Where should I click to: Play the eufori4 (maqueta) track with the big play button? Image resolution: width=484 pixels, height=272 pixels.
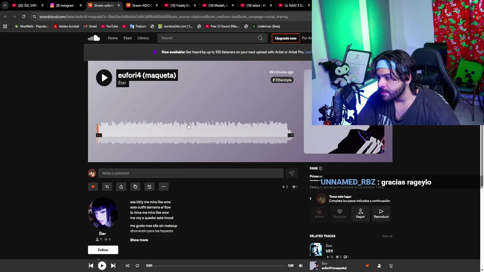(104, 78)
